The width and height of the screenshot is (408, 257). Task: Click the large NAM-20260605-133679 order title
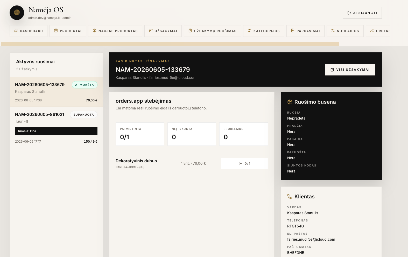coord(153,70)
